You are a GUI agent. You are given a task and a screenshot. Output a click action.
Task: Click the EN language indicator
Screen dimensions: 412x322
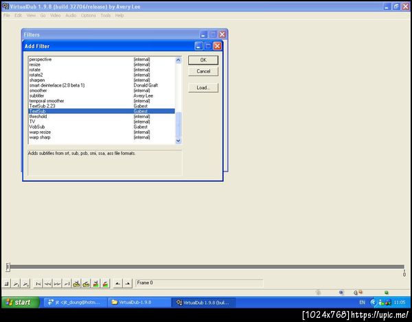click(x=362, y=303)
